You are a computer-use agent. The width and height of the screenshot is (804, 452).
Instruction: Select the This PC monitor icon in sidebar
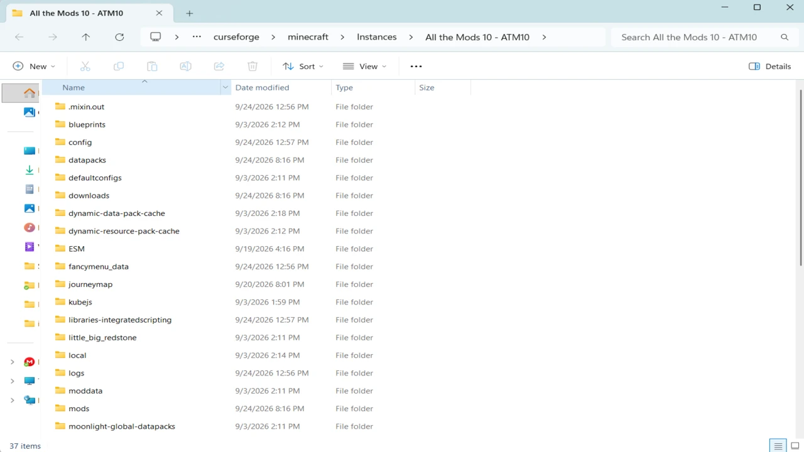click(x=30, y=381)
